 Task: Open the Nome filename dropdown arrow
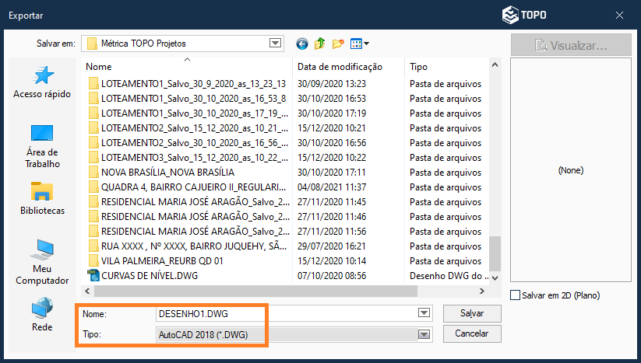[424, 313]
